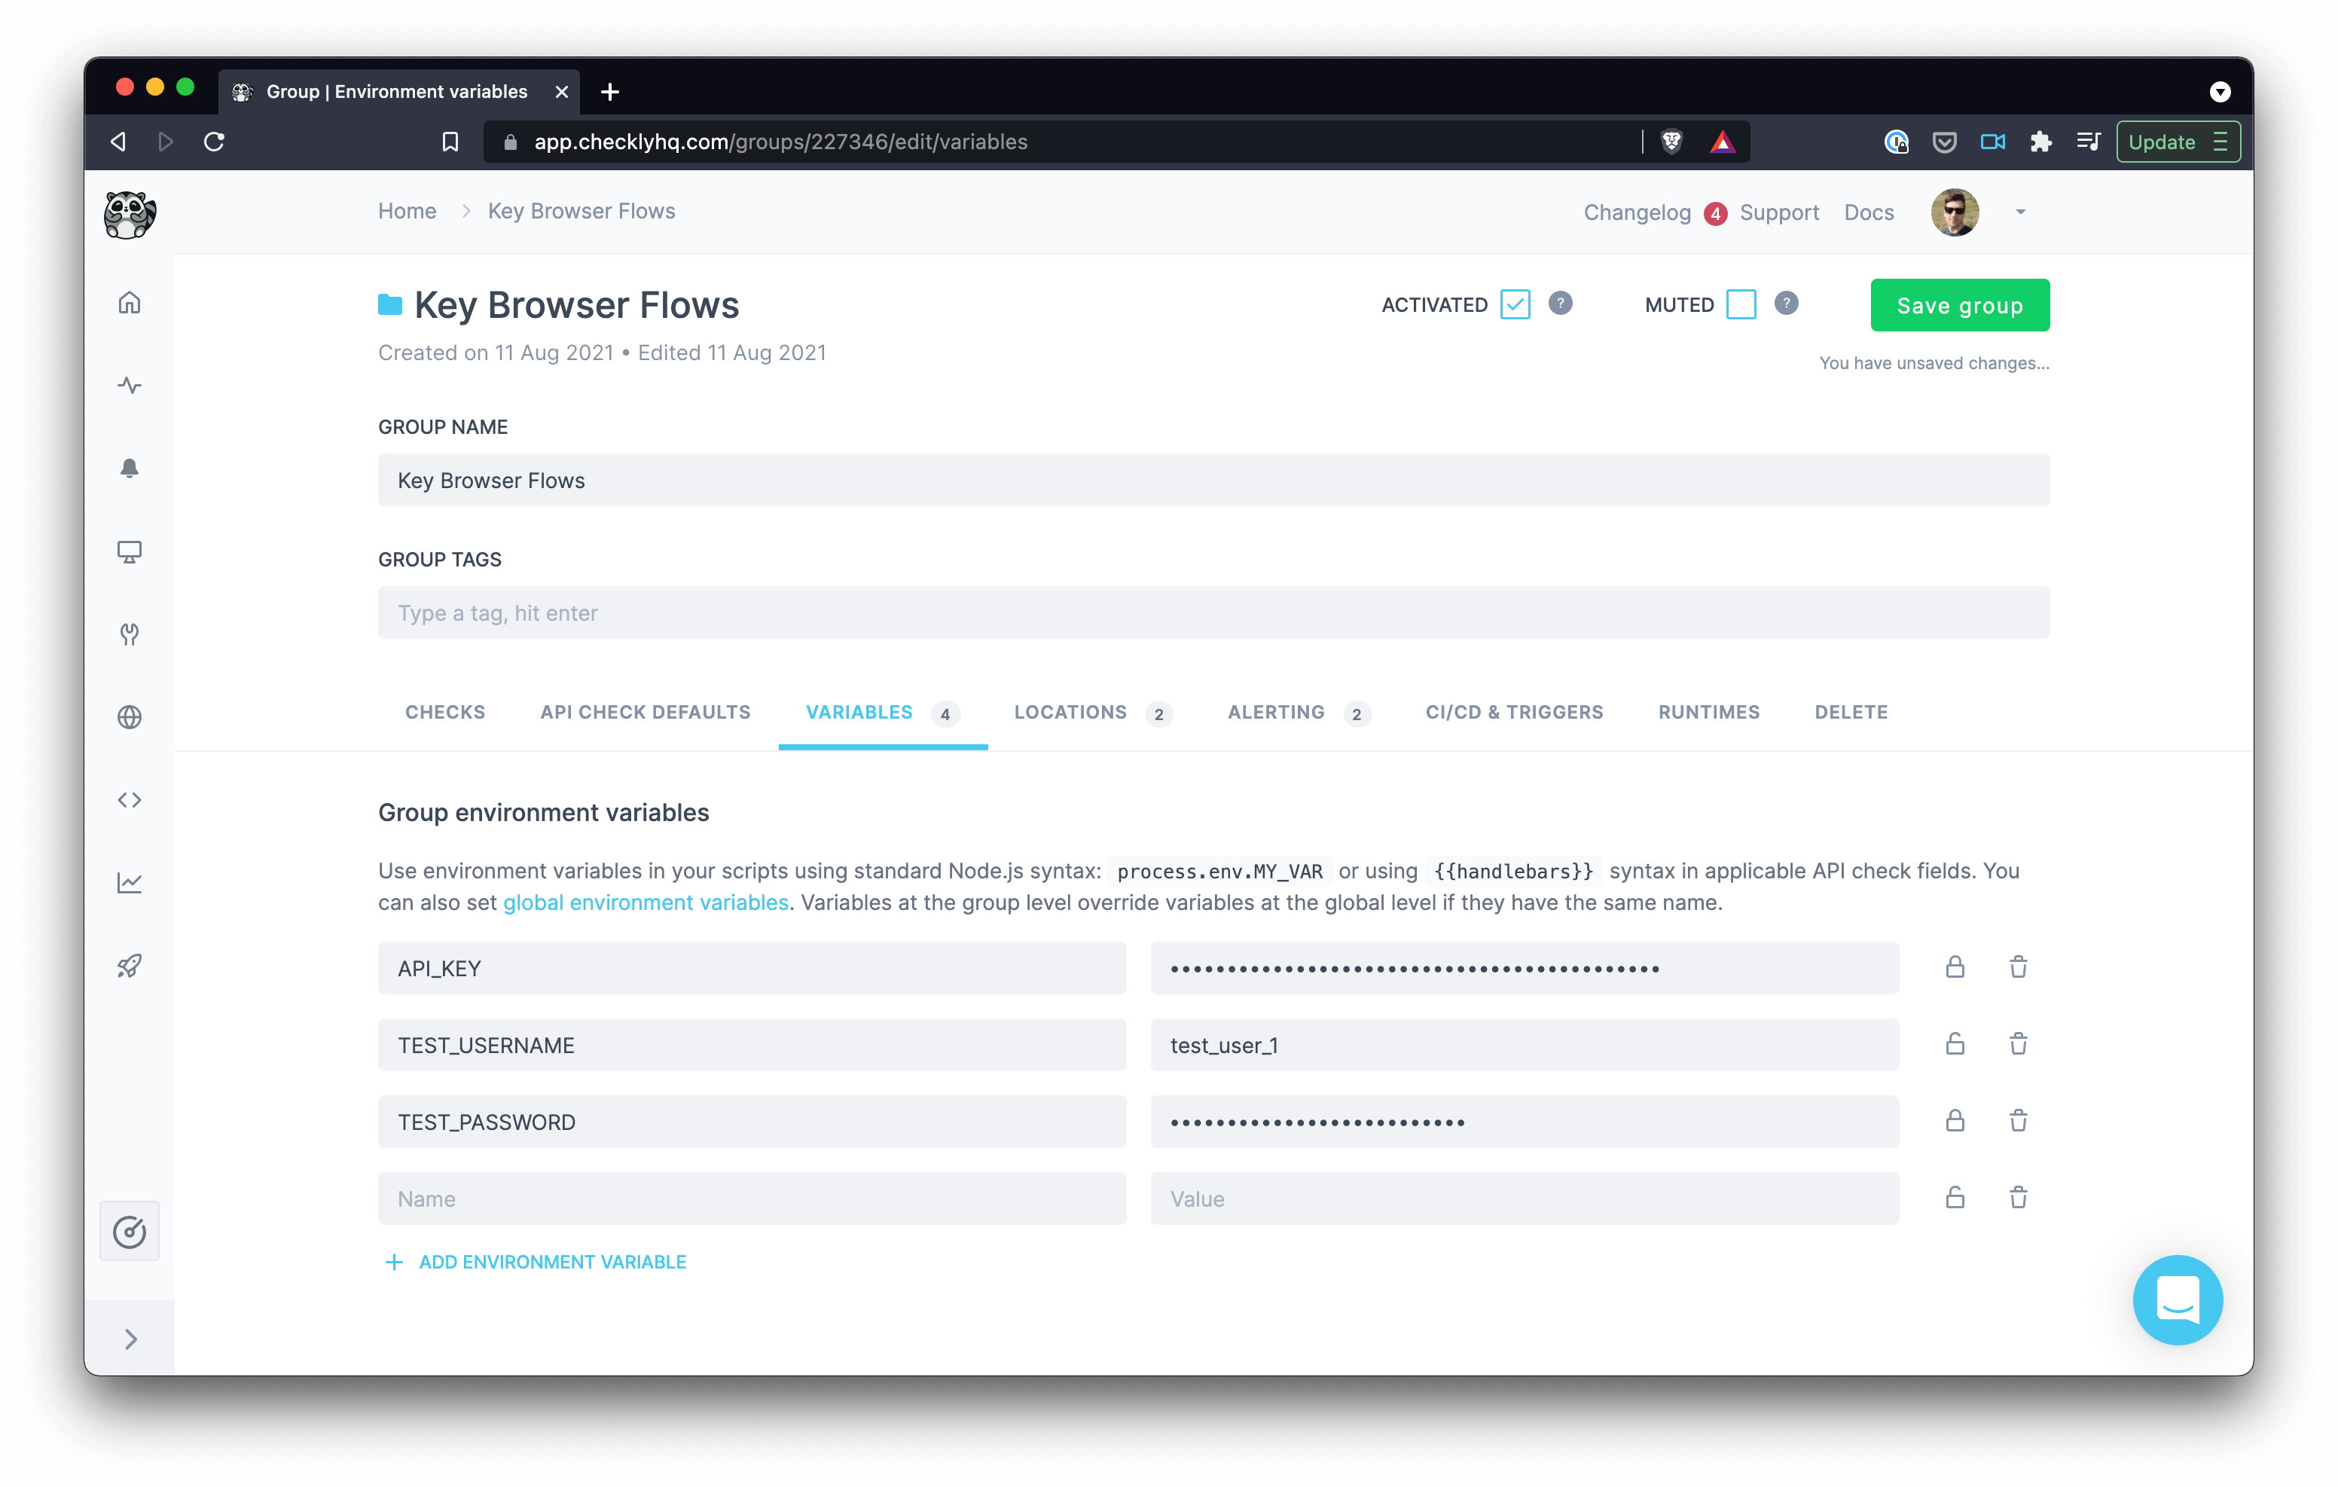
Task: Click the home sidebar icon
Action: (x=131, y=301)
